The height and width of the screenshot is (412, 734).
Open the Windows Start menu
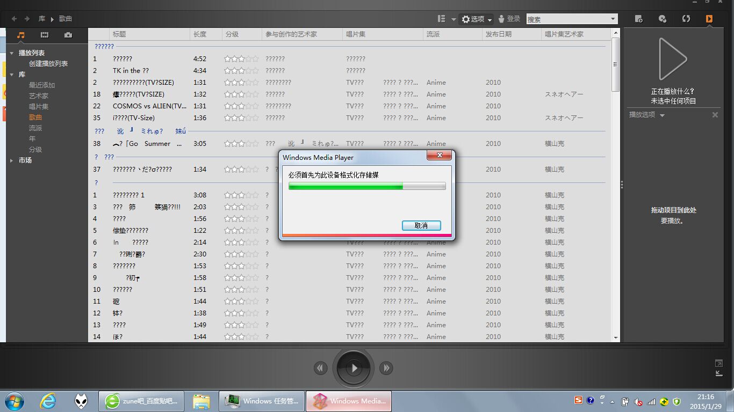(x=13, y=401)
